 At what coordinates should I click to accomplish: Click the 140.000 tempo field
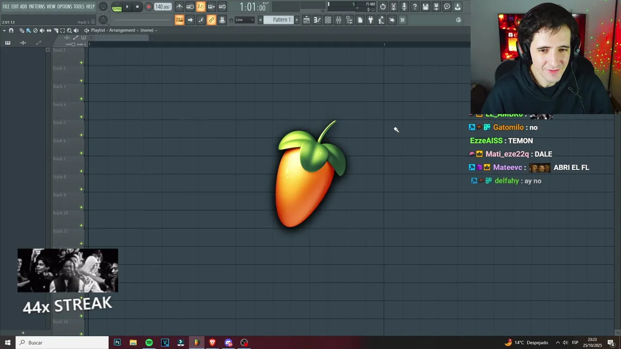click(x=162, y=7)
